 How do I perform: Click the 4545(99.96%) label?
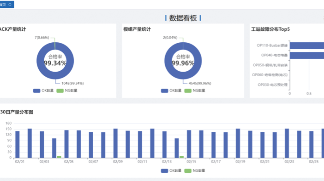(200, 83)
